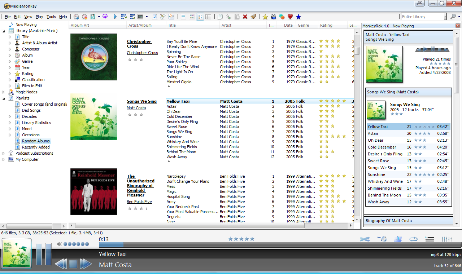
Task: Open the Tools menu
Action: click(x=51, y=17)
